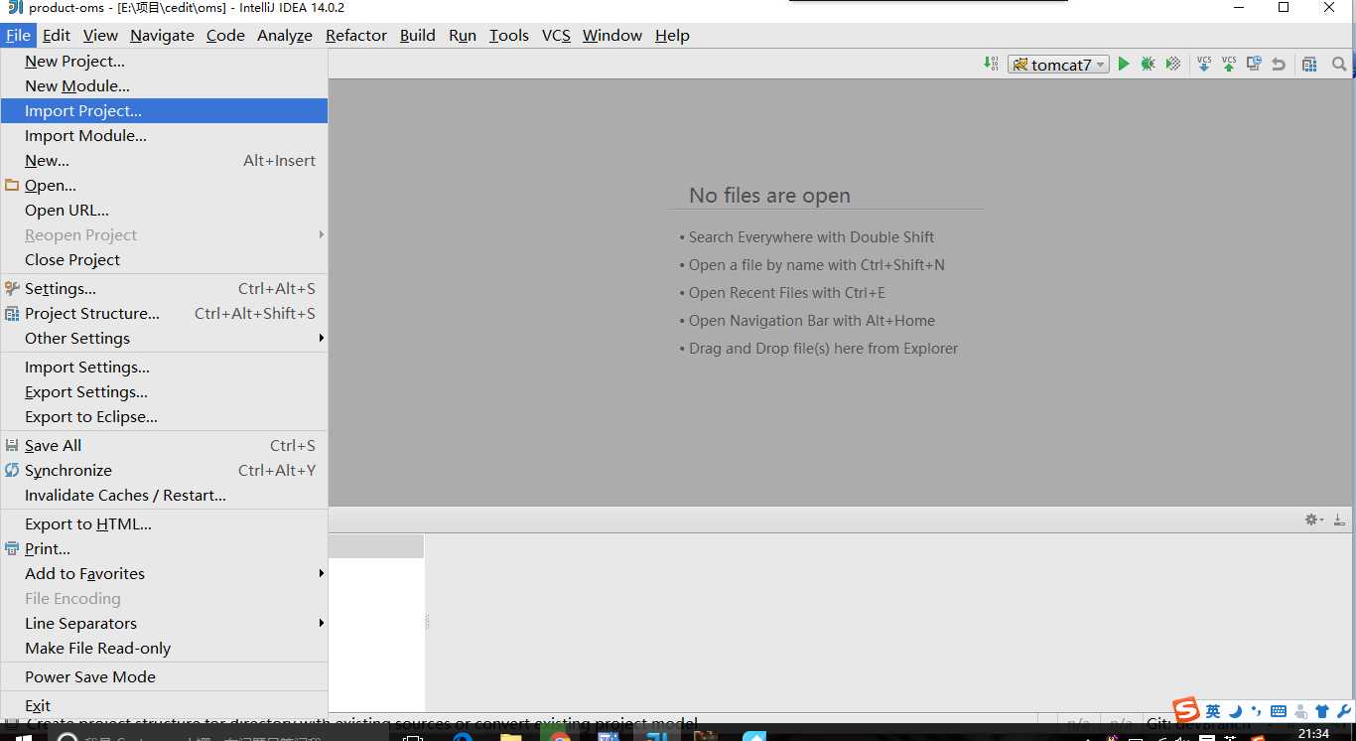The height and width of the screenshot is (741, 1356).
Task: Open the Run menu
Action: coord(463,35)
